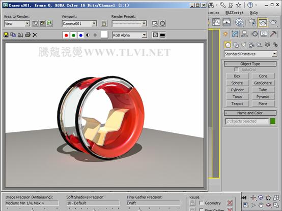
Task: Click the red X beside Geometry reuse
Action: point(230,203)
